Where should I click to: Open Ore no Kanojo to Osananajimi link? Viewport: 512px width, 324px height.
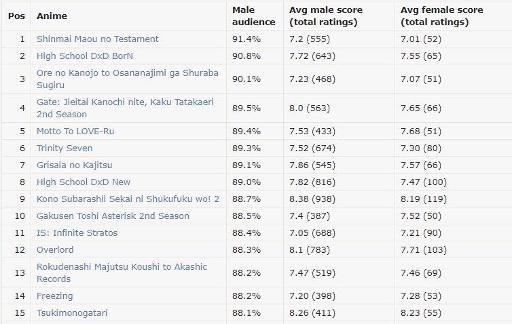tap(128, 79)
